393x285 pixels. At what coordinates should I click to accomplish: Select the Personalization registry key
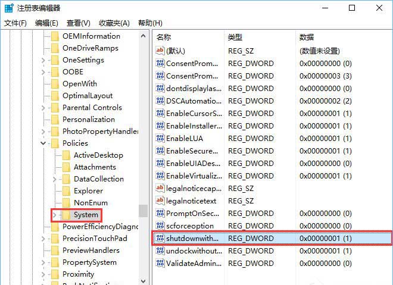click(x=89, y=120)
